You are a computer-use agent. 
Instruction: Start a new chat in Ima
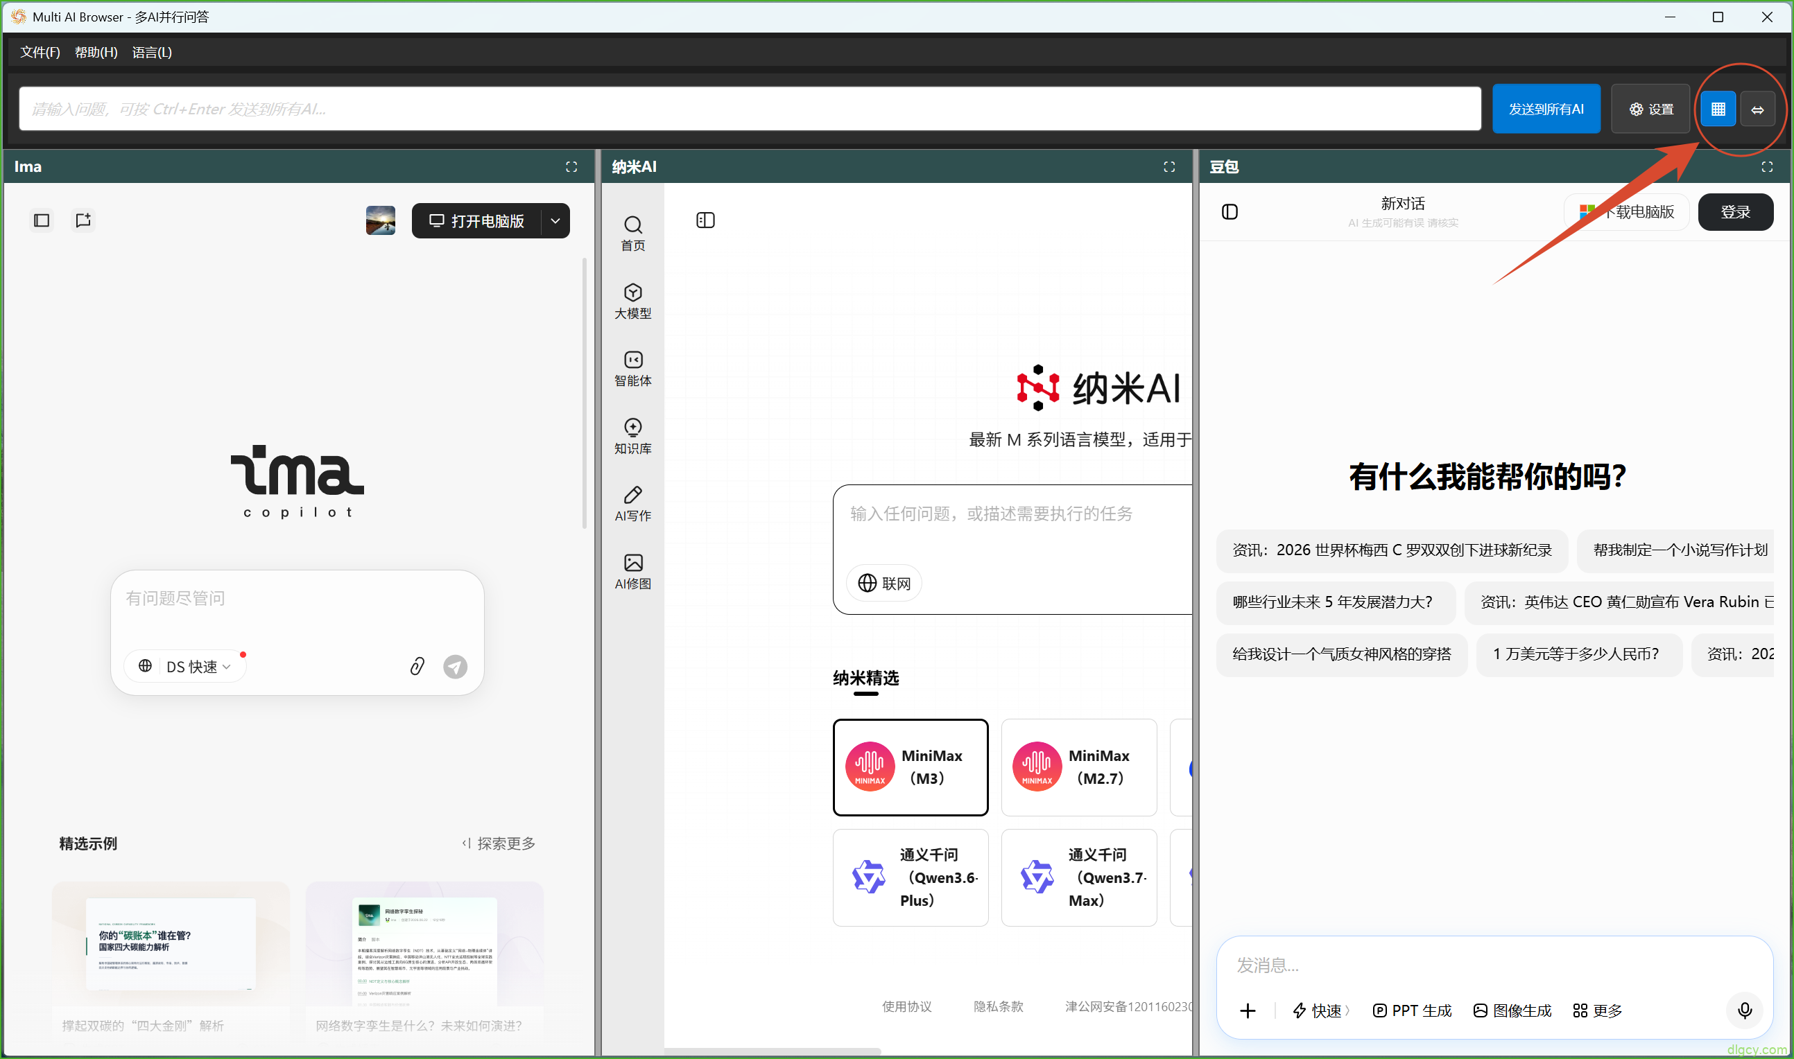click(x=83, y=220)
